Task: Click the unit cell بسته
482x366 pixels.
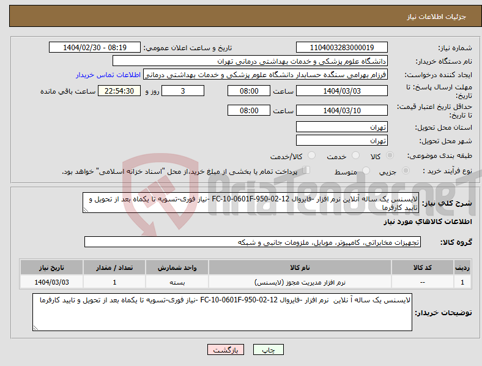Action: click(x=177, y=282)
